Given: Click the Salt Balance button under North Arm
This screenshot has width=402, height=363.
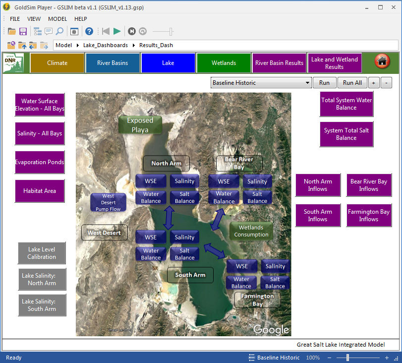Looking at the screenshot, I should point(184,197).
